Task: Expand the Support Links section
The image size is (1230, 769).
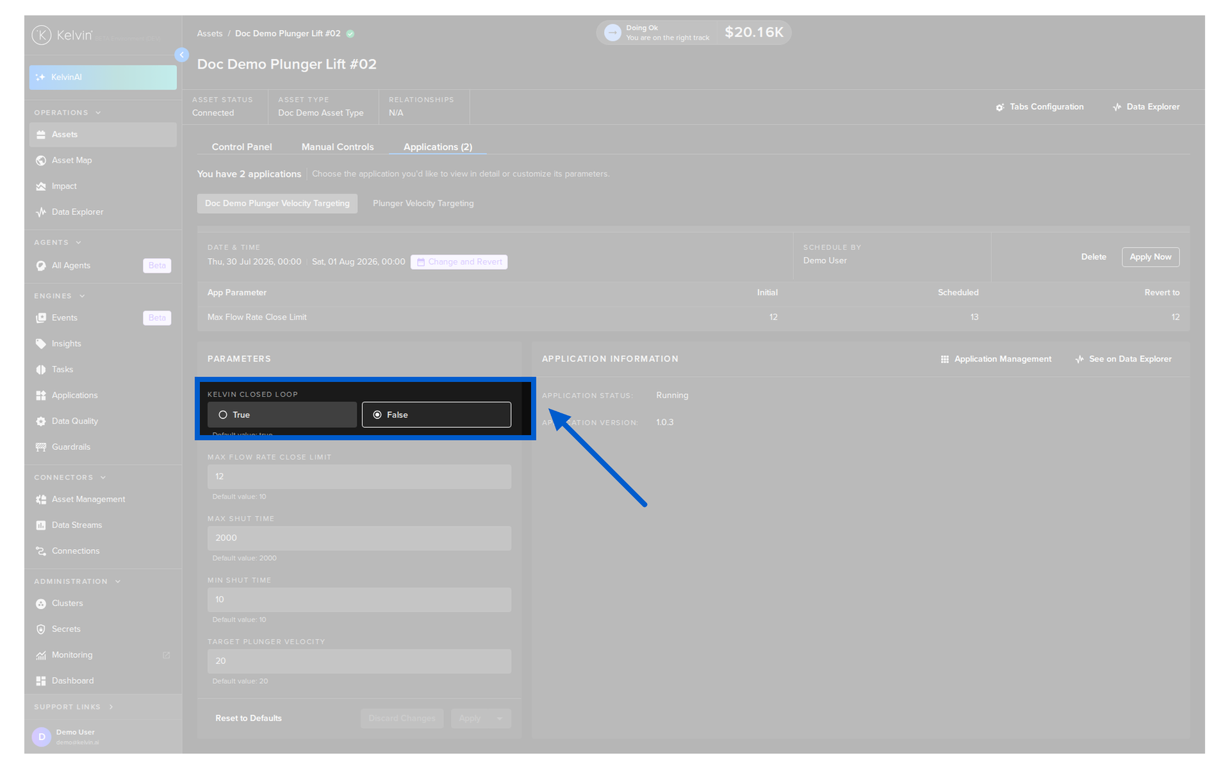Action: [x=111, y=707]
